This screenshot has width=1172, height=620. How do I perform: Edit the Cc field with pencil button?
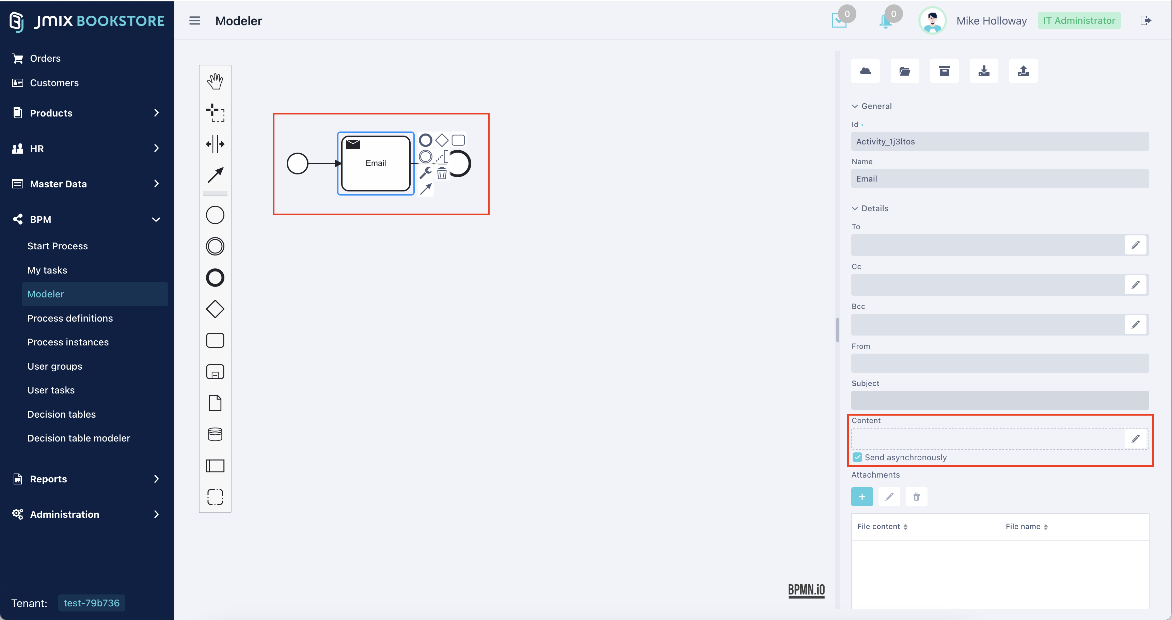[1135, 284]
